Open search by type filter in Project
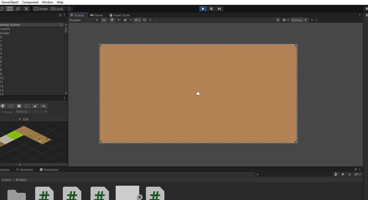Image resolution: width=368 pixels, height=200 pixels. [336, 174]
